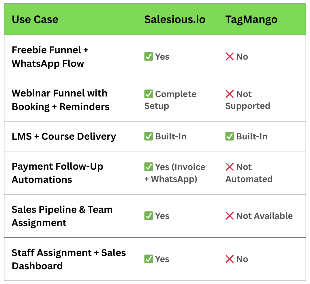Click red X beside Not Automated
The width and height of the screenshot is (310, 284).
click(x=230, y=167)
